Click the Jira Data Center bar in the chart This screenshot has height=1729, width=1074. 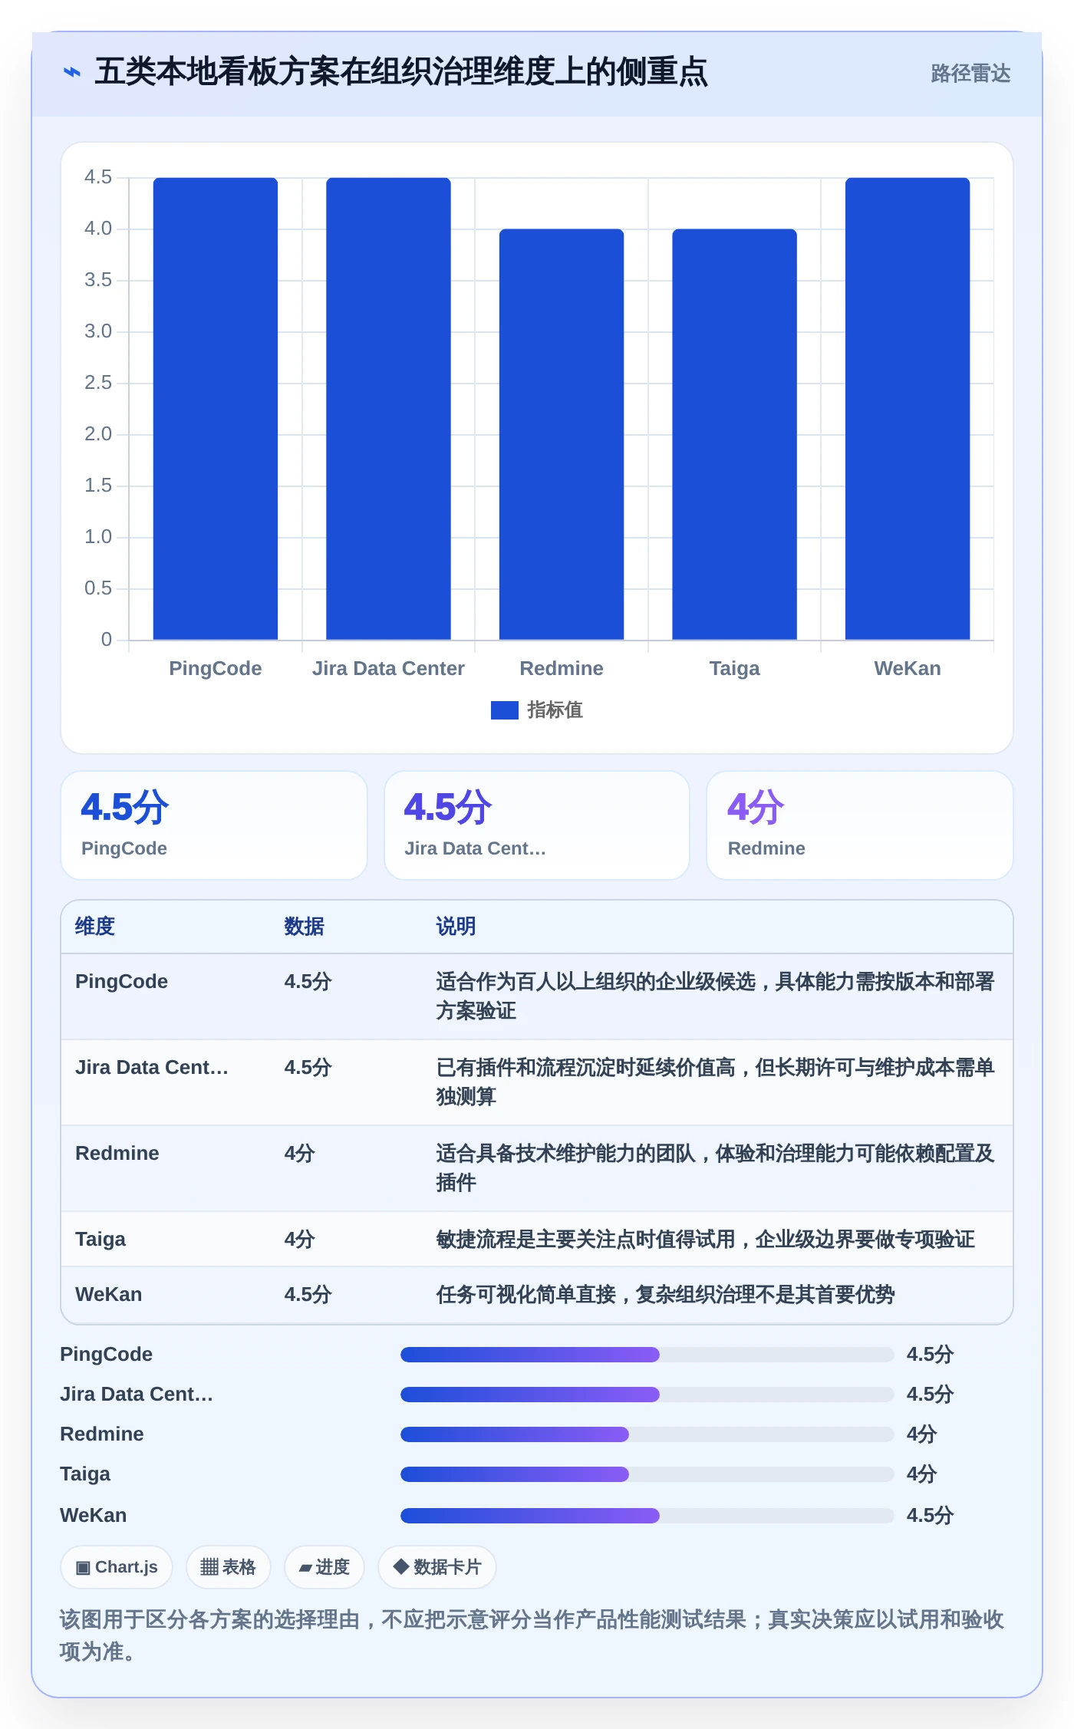pyautogui.click(x=388, y=408)
